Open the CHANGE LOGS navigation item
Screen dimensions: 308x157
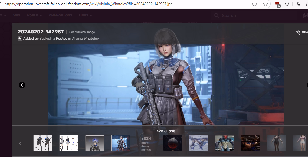[61, 15]
